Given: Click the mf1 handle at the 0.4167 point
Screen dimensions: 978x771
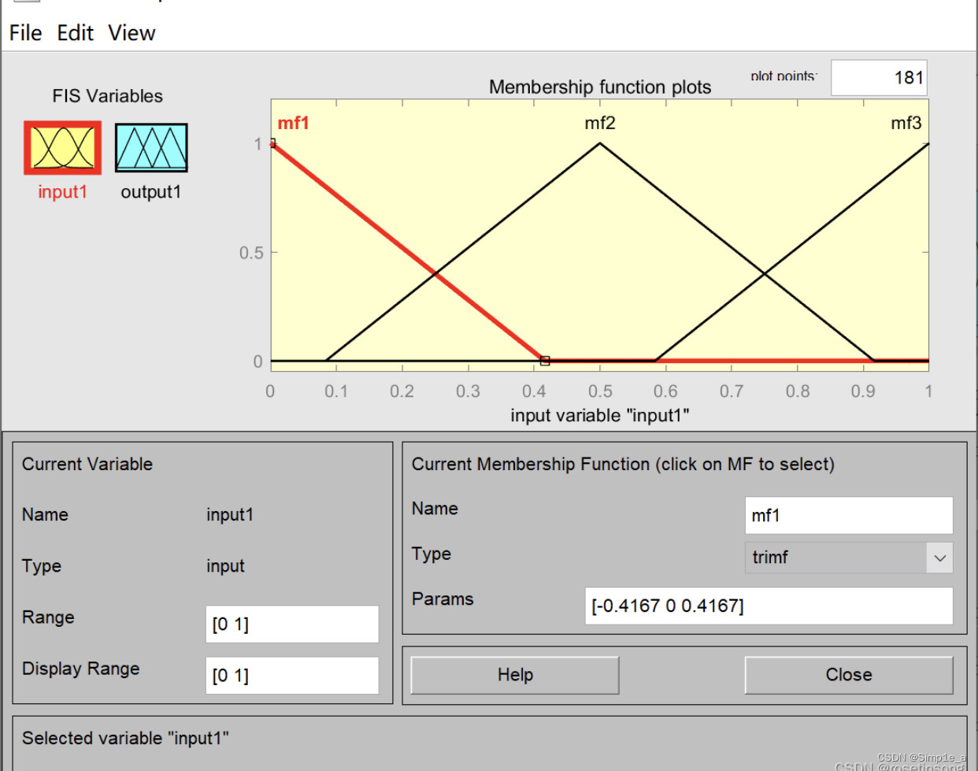Looking at the screenshot, I should click(x=545, y=361).
